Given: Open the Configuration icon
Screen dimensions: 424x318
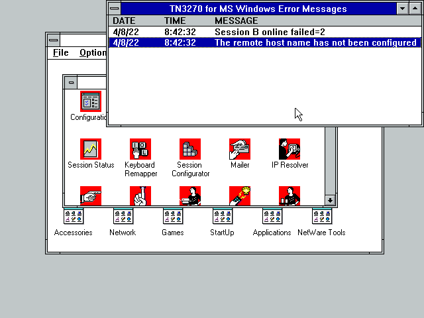Looking at the screenshot, I should (x=91, y=101).
